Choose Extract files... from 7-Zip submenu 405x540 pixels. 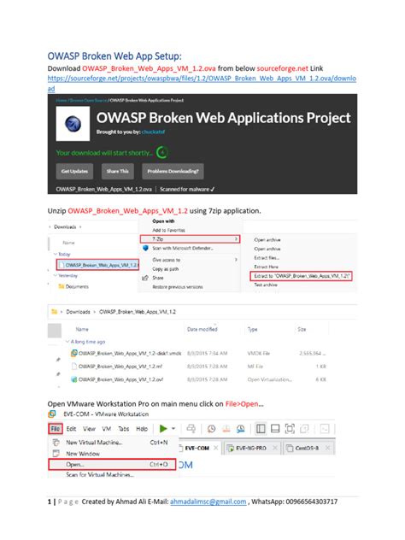click(x=267, y=257)
